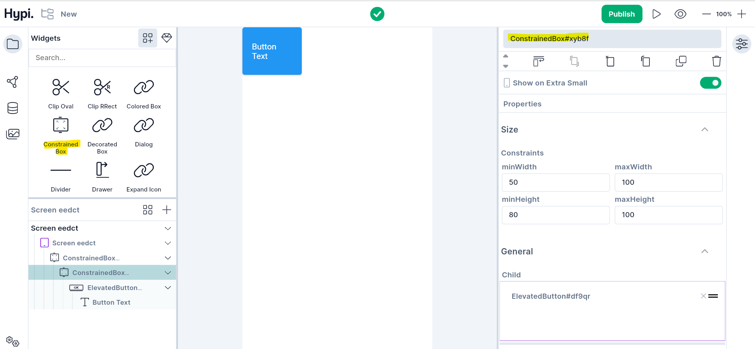Image resolution: width=755 pixels, height=349 pixels.
Task: Select Button Text item in widget tree
Action: tap(111, 302)
